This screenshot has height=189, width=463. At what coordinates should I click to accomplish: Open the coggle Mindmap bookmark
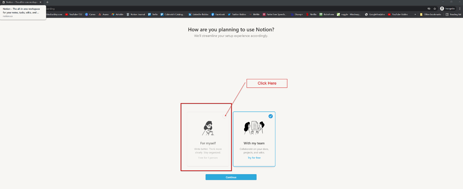click(x=349, y=14)
